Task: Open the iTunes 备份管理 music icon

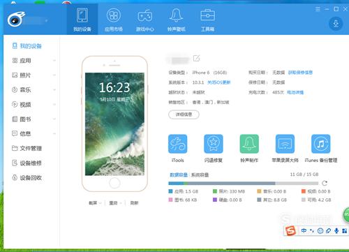Action: coord(321,144)
